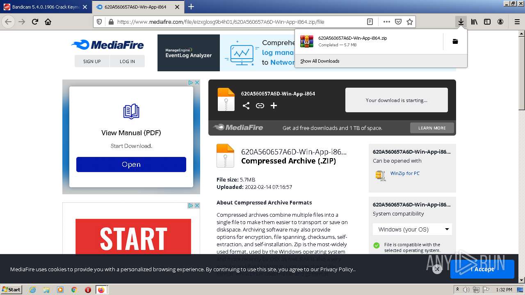Open the Firefox home page icon
The image size is (525, 295).
[48, 22]
